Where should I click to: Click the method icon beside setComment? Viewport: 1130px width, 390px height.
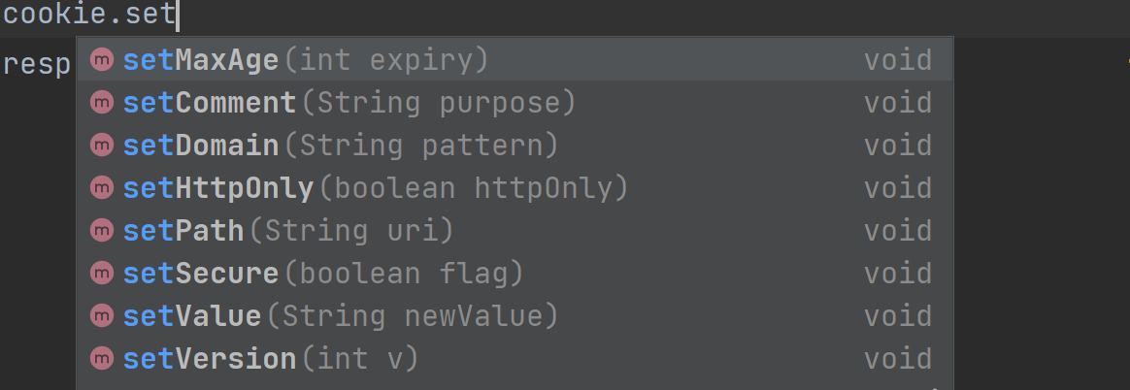[102, 103]
